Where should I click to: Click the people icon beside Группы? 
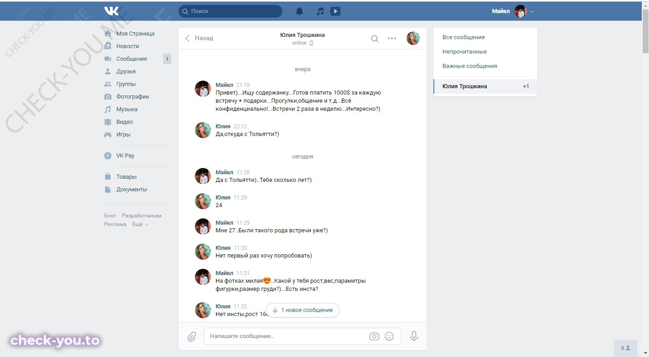pos(107,84)
